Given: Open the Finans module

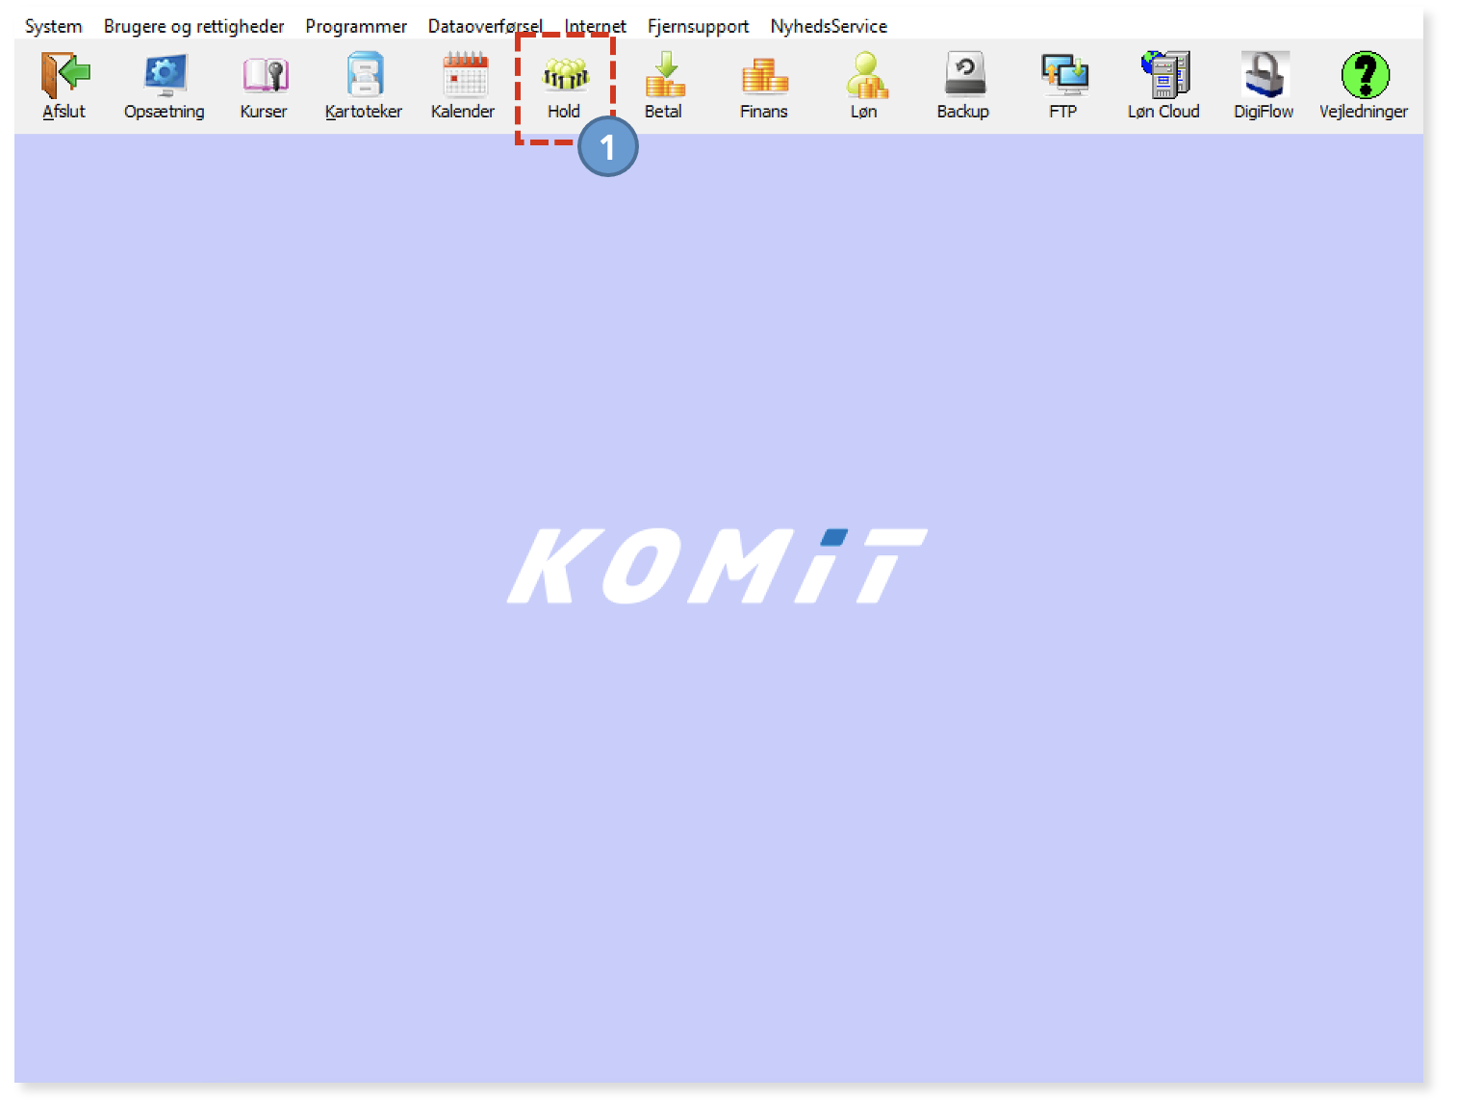Looking at the screenshot, I should click(x=764, y=86).
